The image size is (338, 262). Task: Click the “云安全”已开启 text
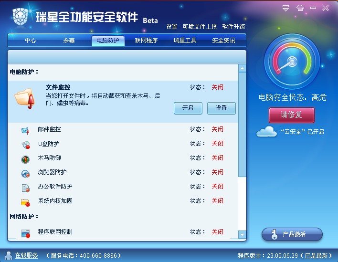[302, 132]
